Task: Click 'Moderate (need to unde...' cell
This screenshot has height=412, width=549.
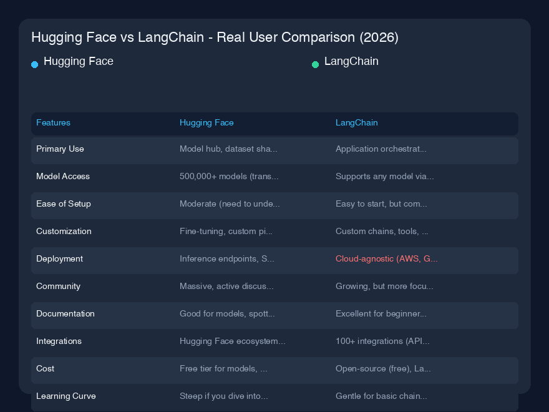Action: coord(230,204)
